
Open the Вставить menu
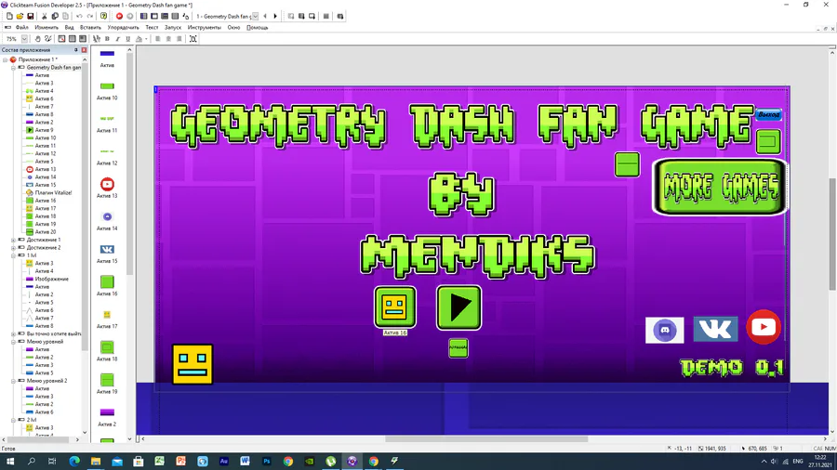90,27
